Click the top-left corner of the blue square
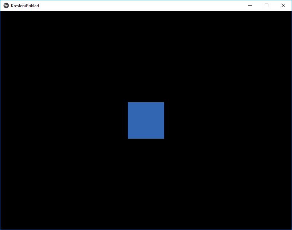 coord(128,103)
